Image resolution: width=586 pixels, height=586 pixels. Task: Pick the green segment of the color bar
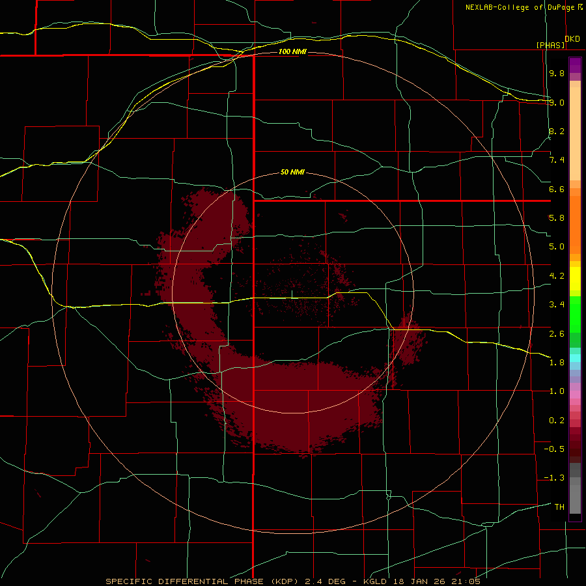pos(575,314)
